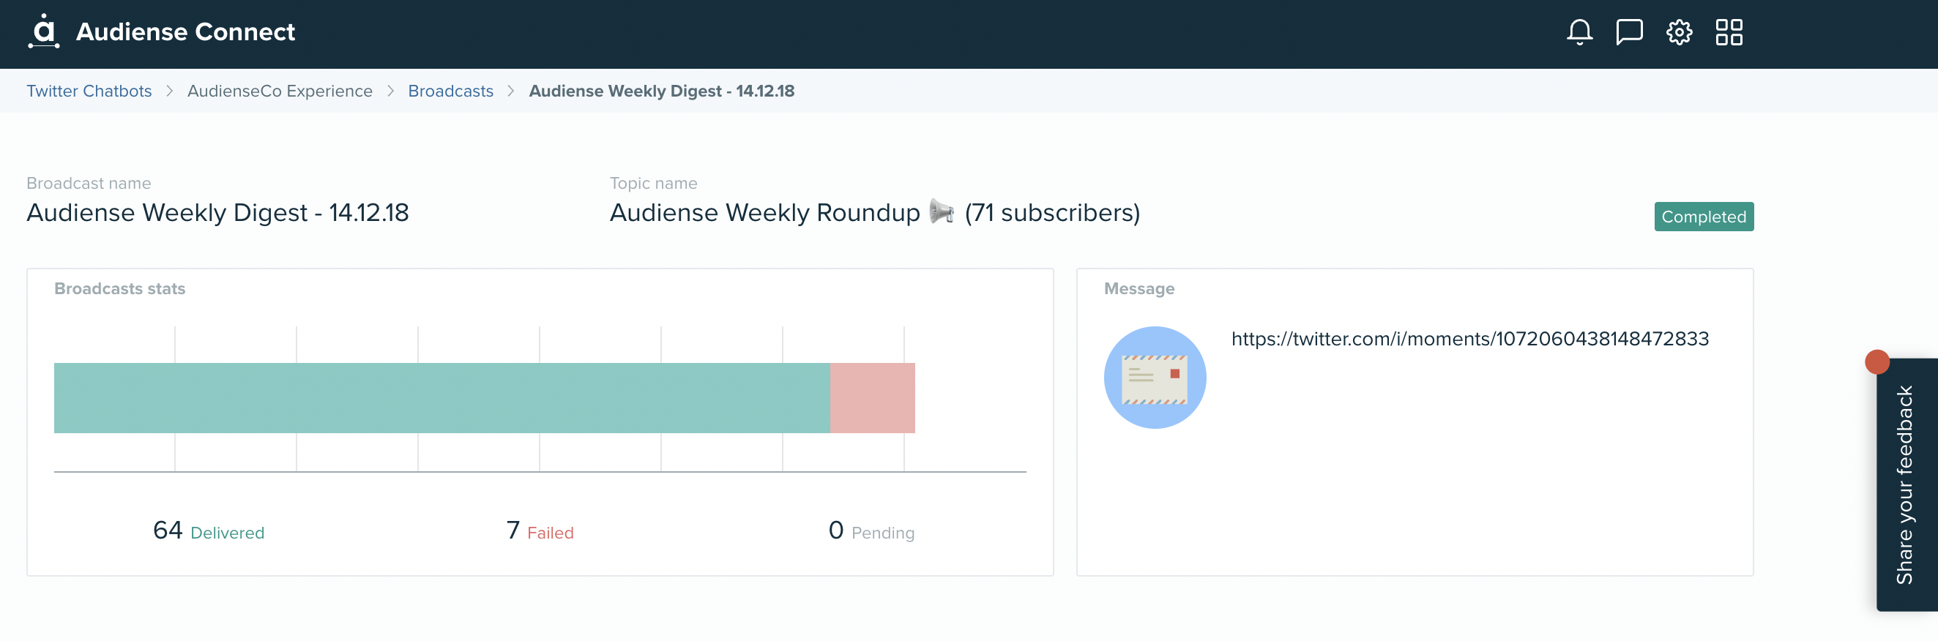
Task: Click the Topic name label
Action: [653, 184]
